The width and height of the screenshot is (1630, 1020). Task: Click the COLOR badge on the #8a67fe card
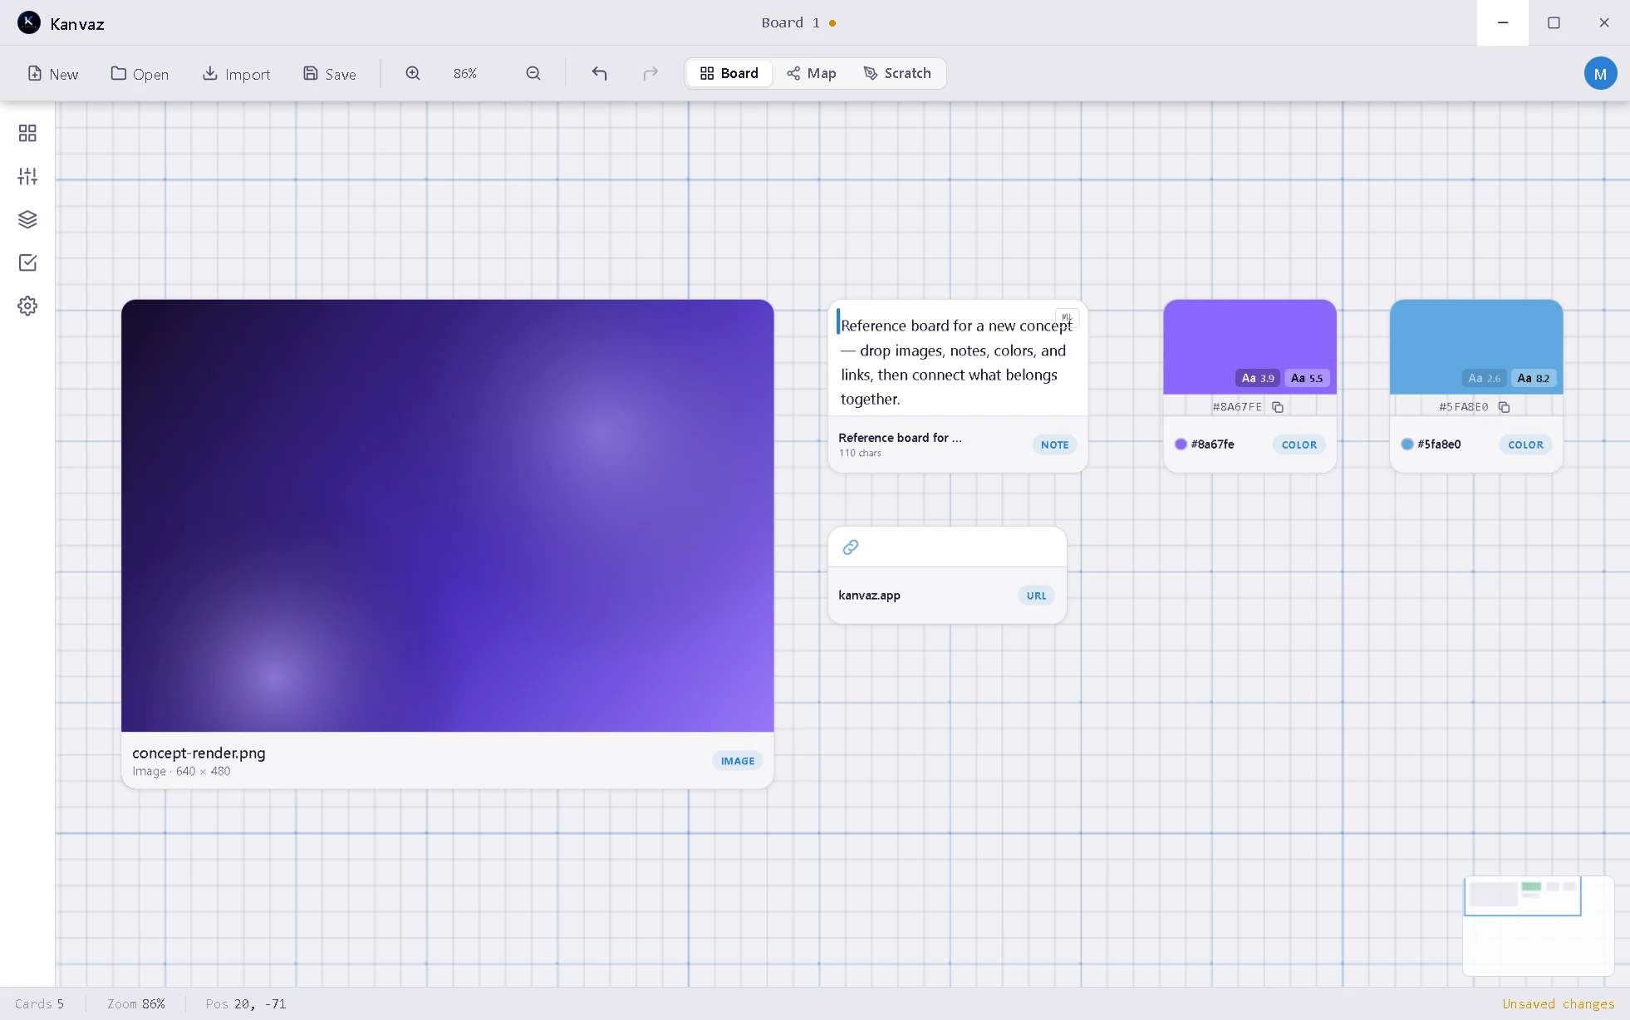pyautogui.click(x=1299, y=444)
